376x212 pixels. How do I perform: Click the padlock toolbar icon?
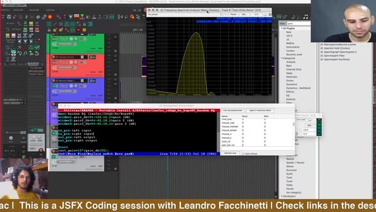(x=49, y=30)
